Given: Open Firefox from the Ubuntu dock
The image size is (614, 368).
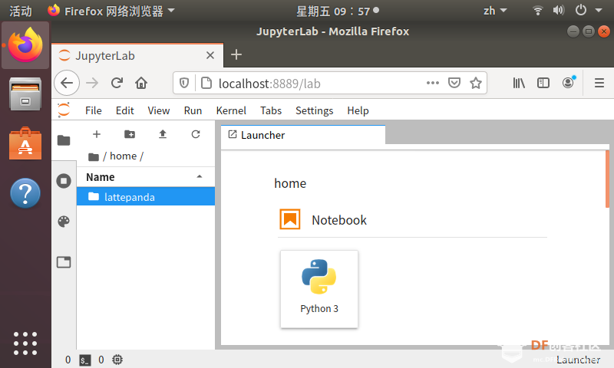Looking at the screenshot, I should pyautogui.click(x=25, y=45).
